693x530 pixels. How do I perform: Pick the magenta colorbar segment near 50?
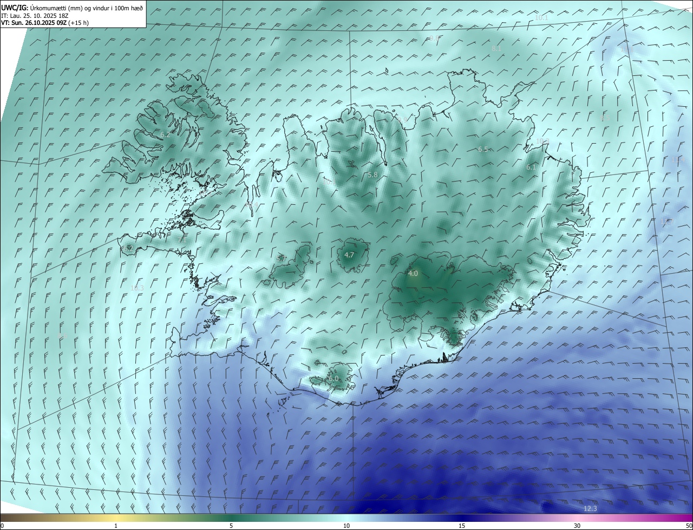685,518
